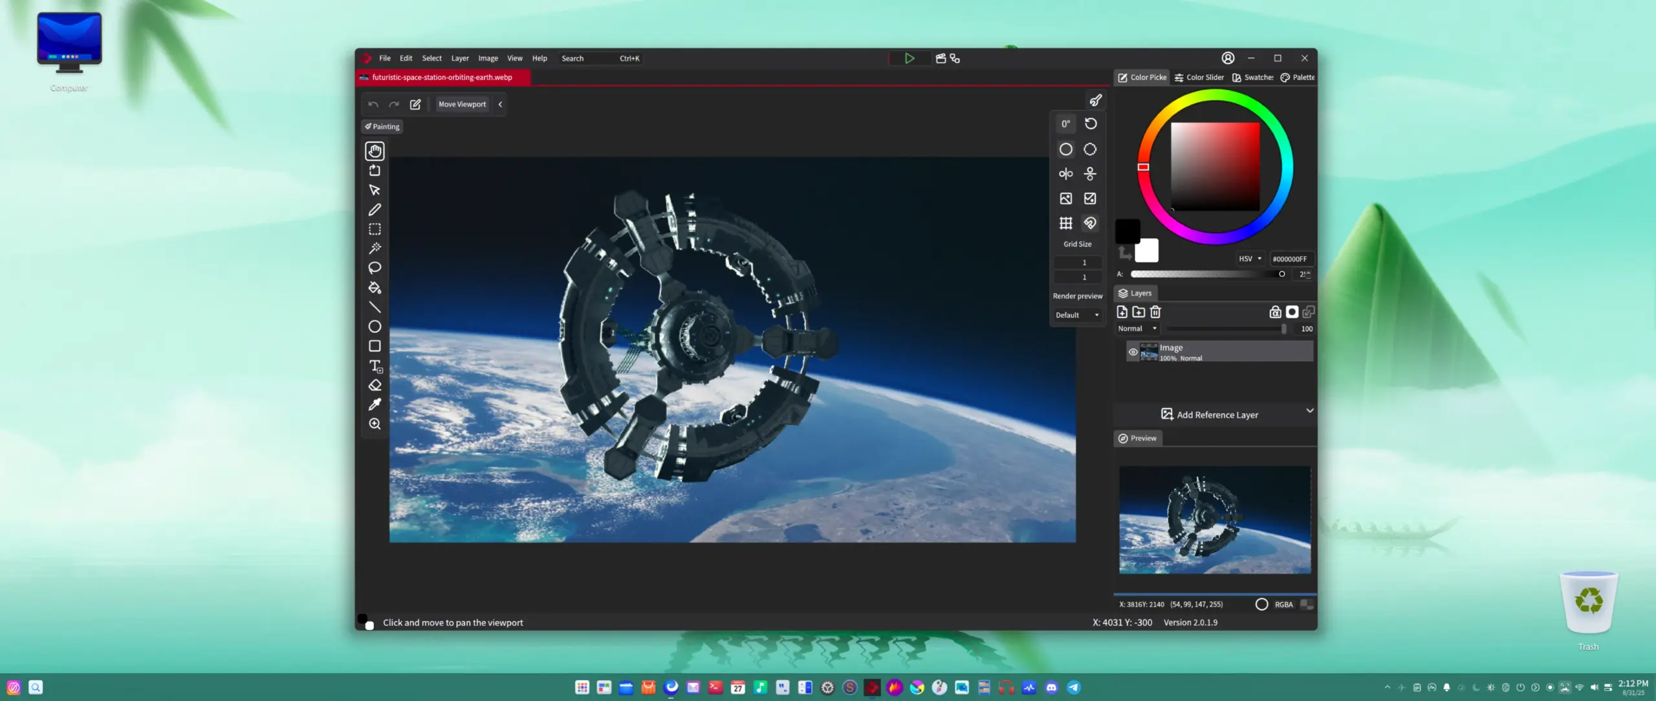Switch to the Swatches tab
The height and width of the screenshot is (701, 1656).
(x=1253, y=78)
